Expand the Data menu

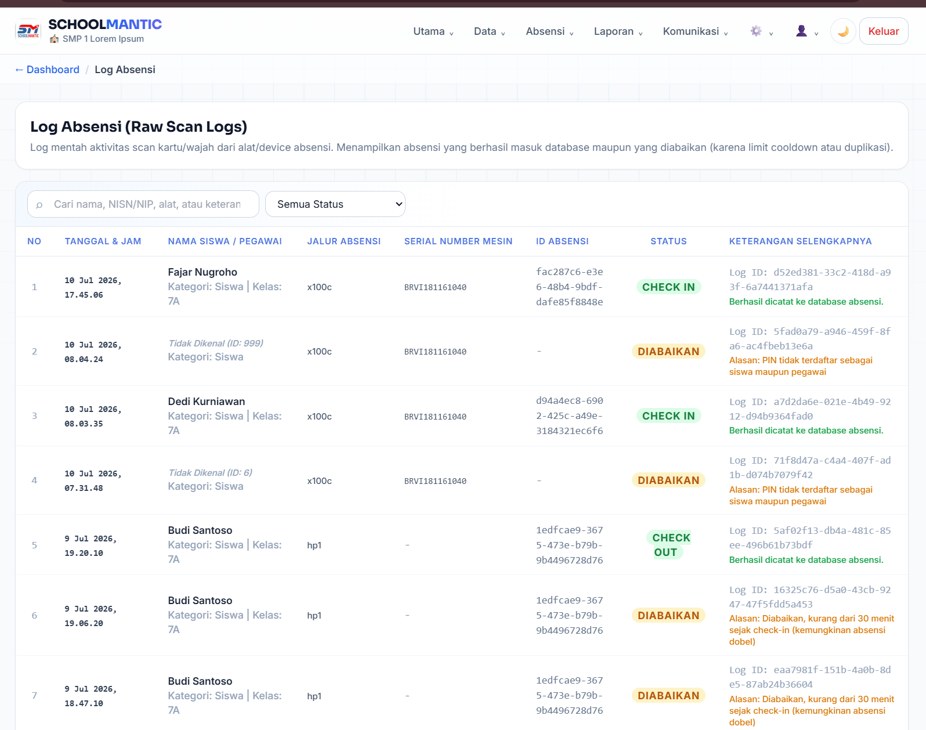(489, 31)
